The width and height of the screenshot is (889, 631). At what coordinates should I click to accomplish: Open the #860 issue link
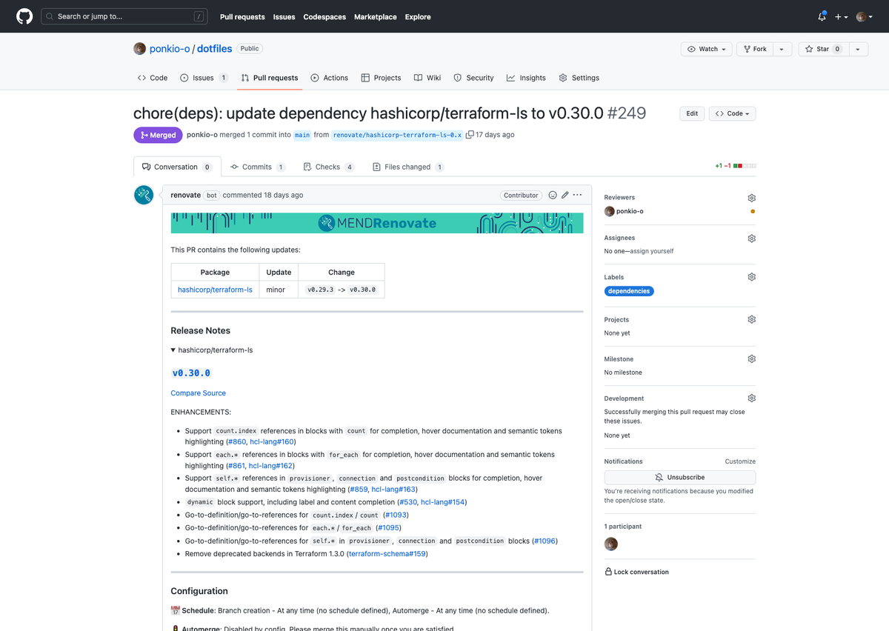point(237,441)
